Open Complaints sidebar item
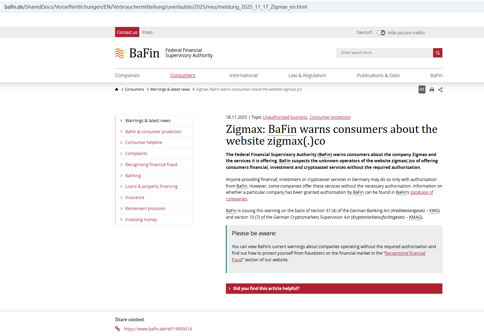The image size is (484, 336). 154,154
